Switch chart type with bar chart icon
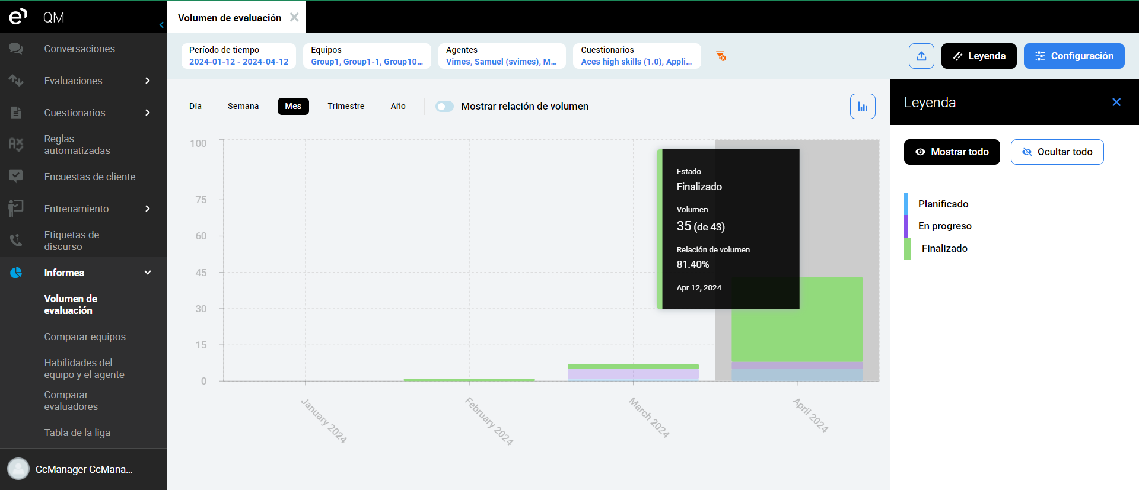 coord(863,107)
